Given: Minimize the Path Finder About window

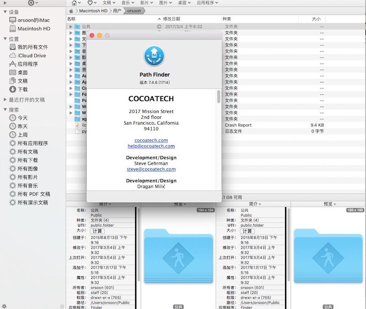Looking at the screenshot, I should 99,35.
